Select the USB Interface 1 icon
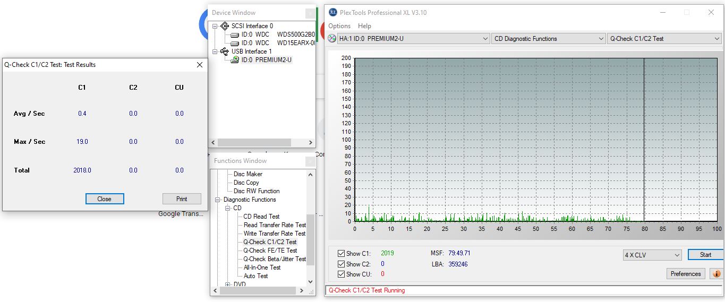Screen dimensions: 725x302 coord(225,51)
